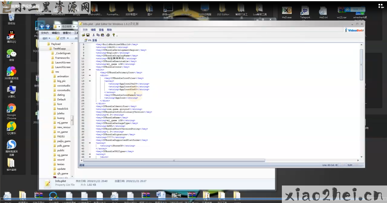Viewport: 387px width, 203px height.
Task: Open the arrow next to 打开
Action: click(x=68, y=38)
